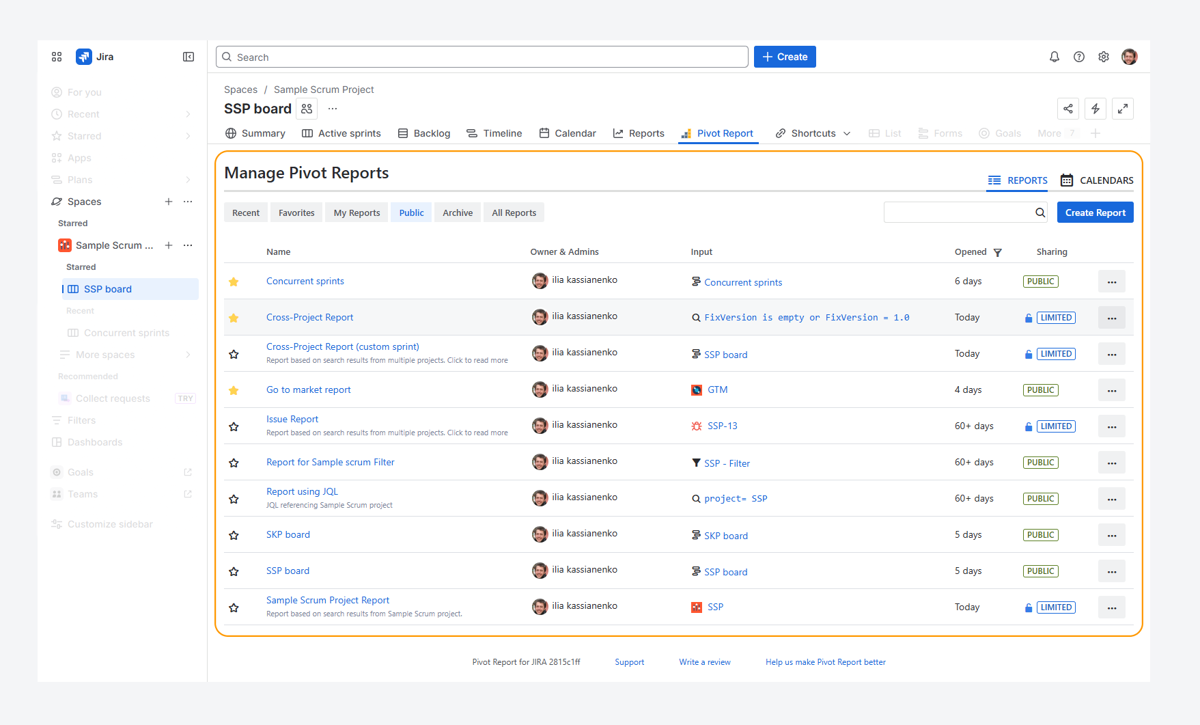1200x725 pixels.
Task: Open the Shortcuts dropdown
Action: coord(813,133)
